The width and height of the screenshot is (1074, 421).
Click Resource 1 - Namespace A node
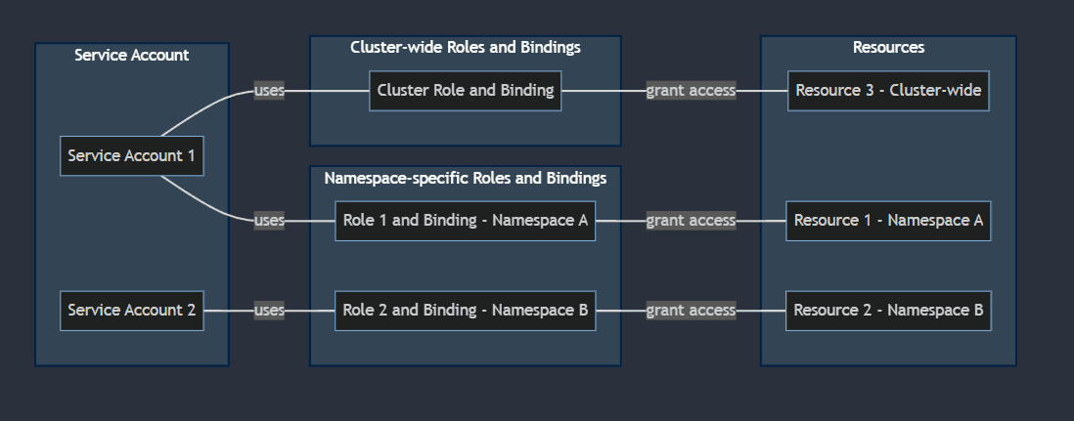click(x=888, y=221)
